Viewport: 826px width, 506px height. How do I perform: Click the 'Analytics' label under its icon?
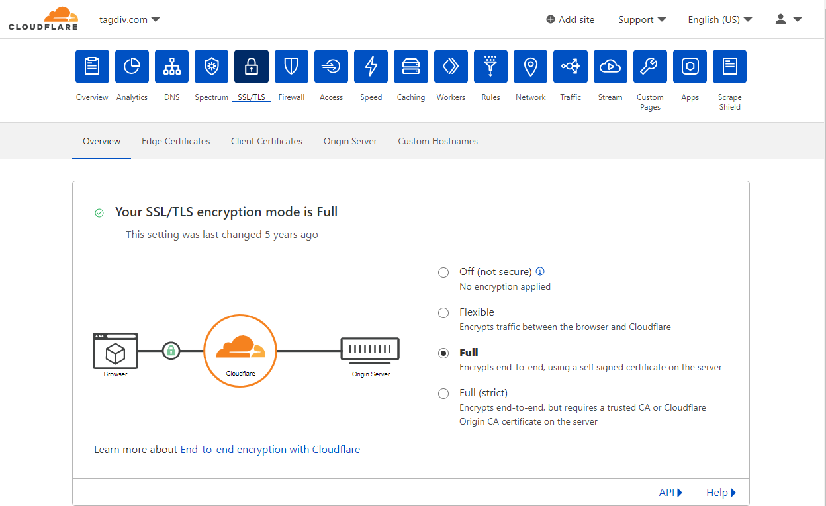pos(132,97)
